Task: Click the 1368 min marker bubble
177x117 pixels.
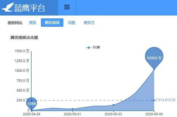Action: pyautogui.click(x=32, y=103)
